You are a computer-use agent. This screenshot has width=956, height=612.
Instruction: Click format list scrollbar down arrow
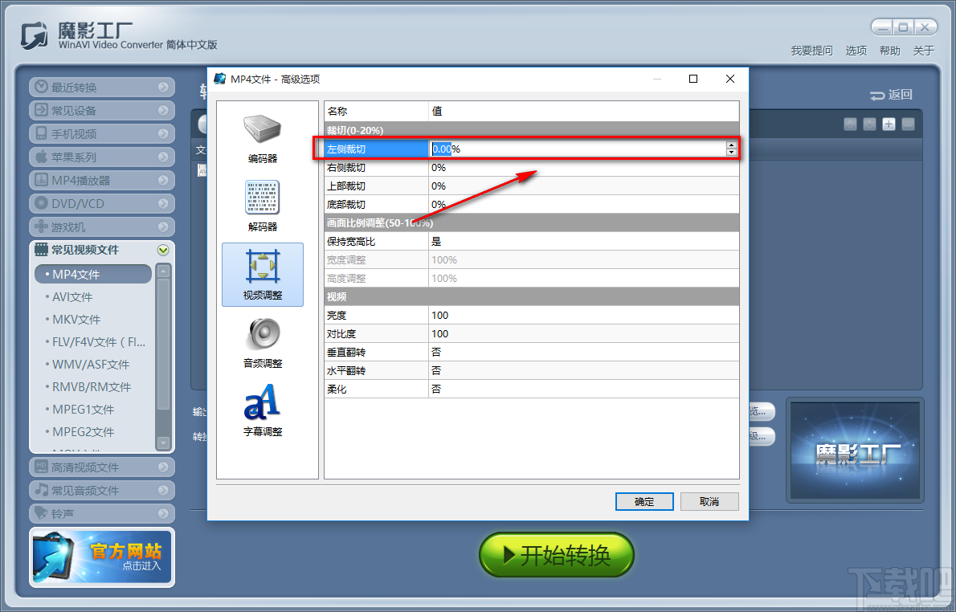pyautogui.click(x=163, y=443)
